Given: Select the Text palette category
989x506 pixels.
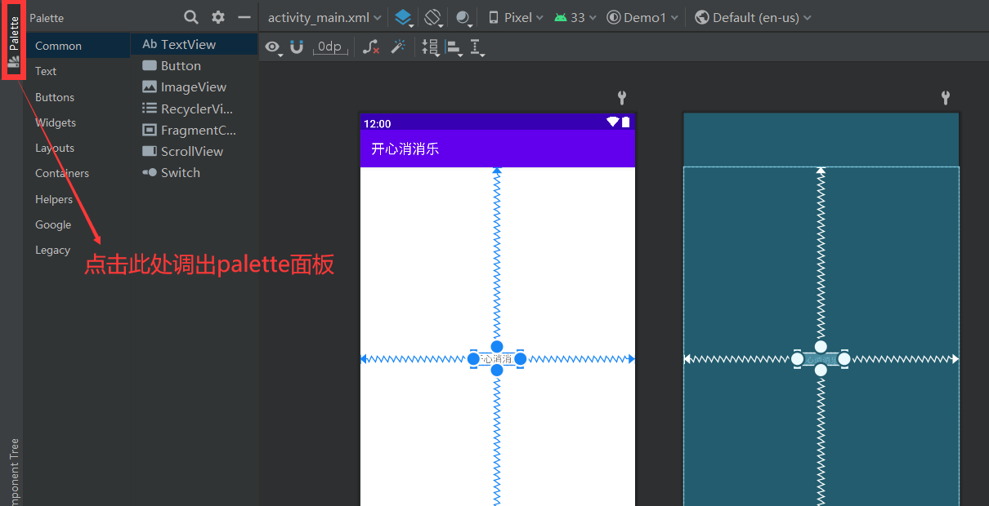Looking at the screenshot, I should coord(46,71).
